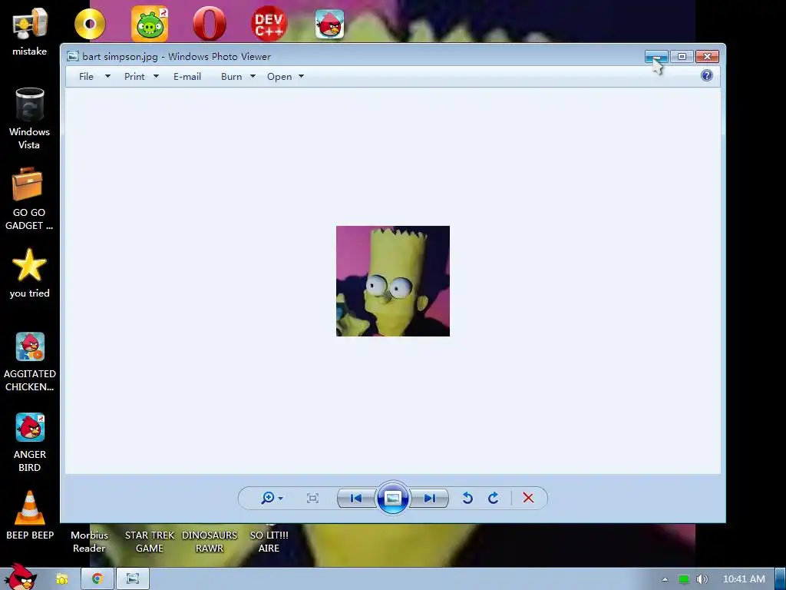Click the green tray status icon

click(684, 579)
